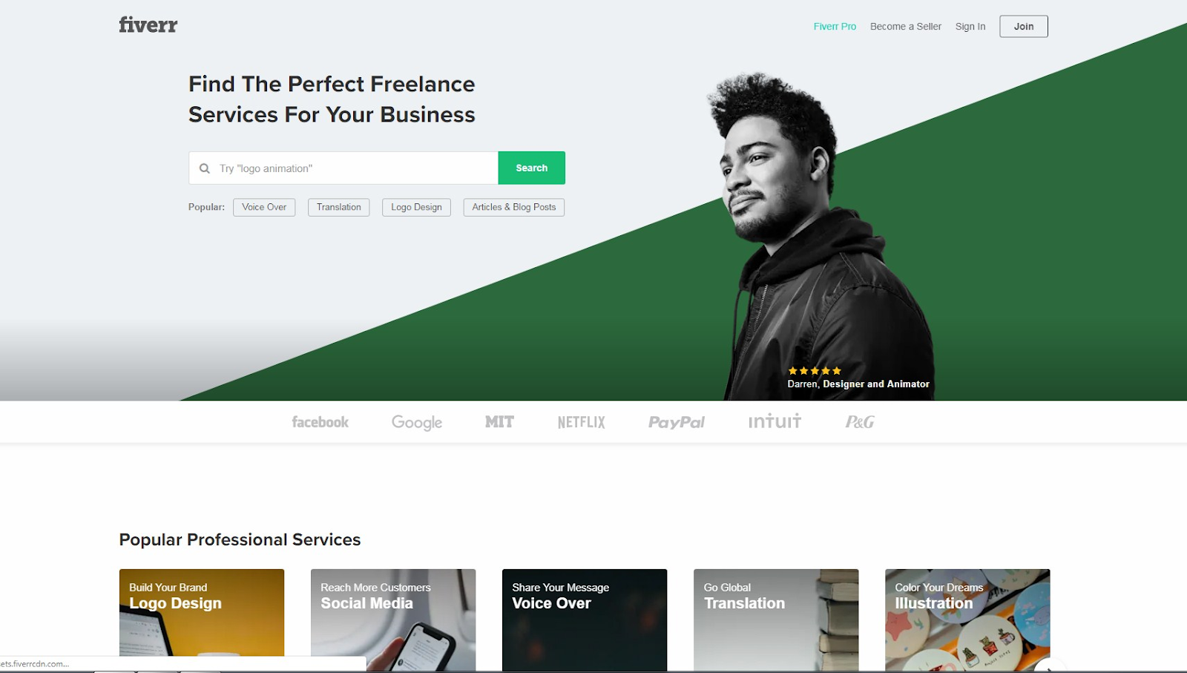This screenshot has width=1187, height=673.
Task: Click the PayPal brand logo
Action: [677, 422]
